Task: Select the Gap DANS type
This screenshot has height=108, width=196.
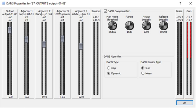Action: (109, 68)
